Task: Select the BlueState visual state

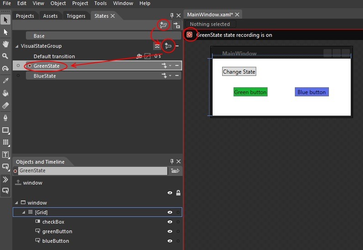Action: click(x=45, y=76)
